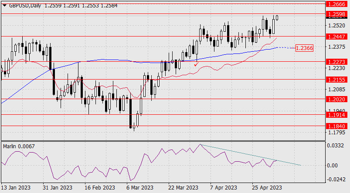Select the 1.2020 red price level label
This screenshot has width=350, height=193.
pyautogui.click(x=337, y=99)
